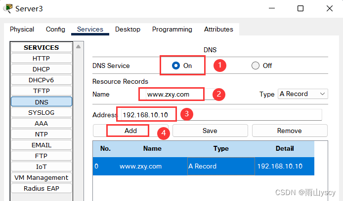Viewport: 343px width, 201px height.
Task: Open the EMAIL service
Action: pos(42,145)
